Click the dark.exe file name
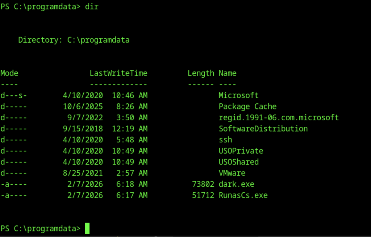Screen dimensions: 371x237 tap(236, 184)
